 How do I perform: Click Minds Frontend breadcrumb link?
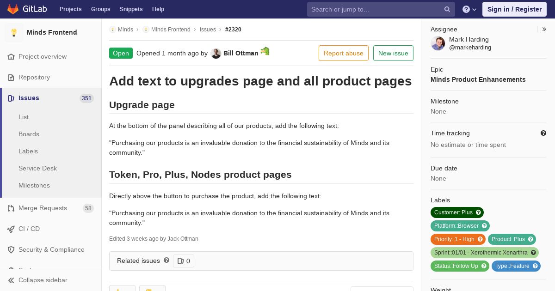[x=171, y=30]
